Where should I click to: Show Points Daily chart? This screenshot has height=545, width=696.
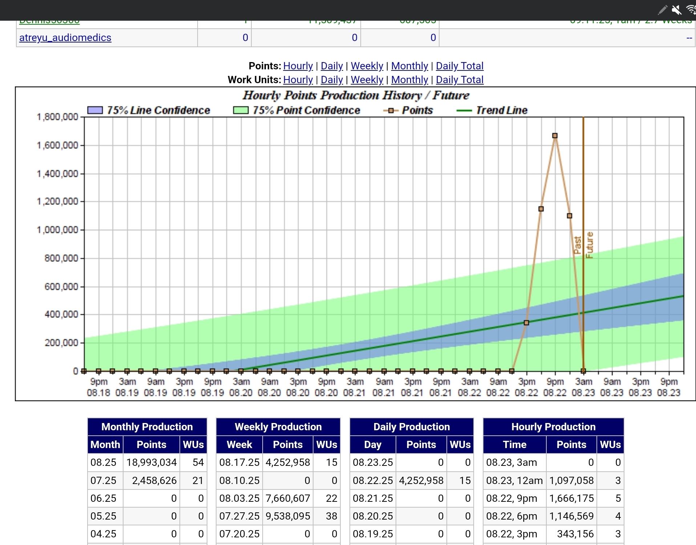[x=332, y=66]
